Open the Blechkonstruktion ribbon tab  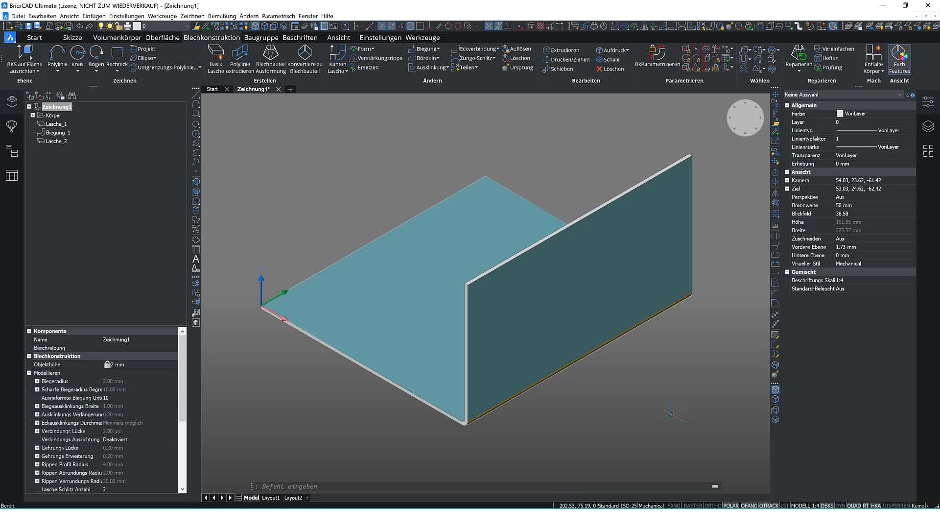[211, 38]
